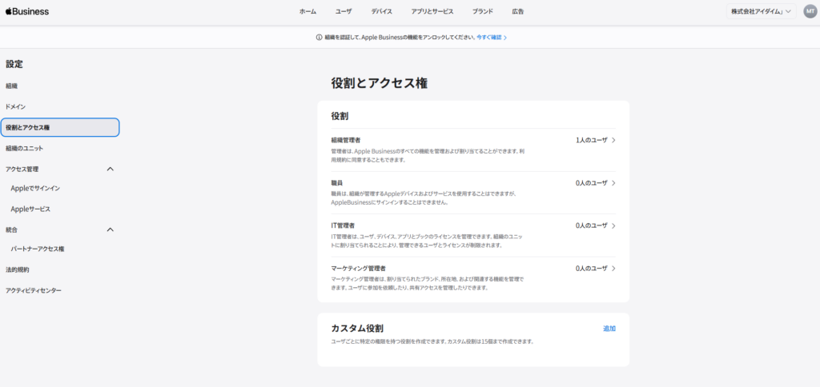Click 0人のユーザ in the IT管理者 row

[592, 225]
